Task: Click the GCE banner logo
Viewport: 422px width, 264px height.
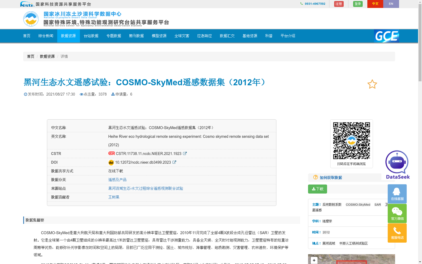Action: tap(386, 36)
